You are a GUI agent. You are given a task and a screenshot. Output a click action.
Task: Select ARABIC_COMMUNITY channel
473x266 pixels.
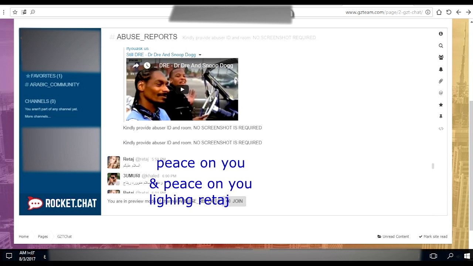tap(52, 85)
